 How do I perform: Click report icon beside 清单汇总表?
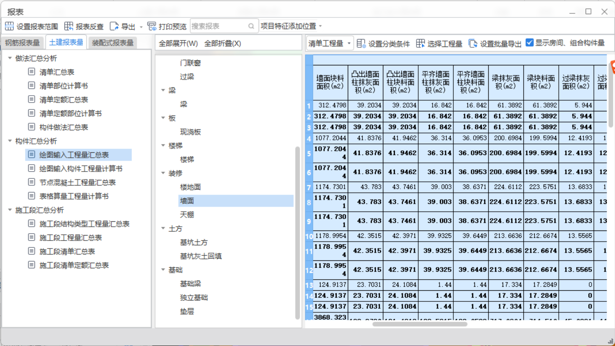tap(31, 72)
